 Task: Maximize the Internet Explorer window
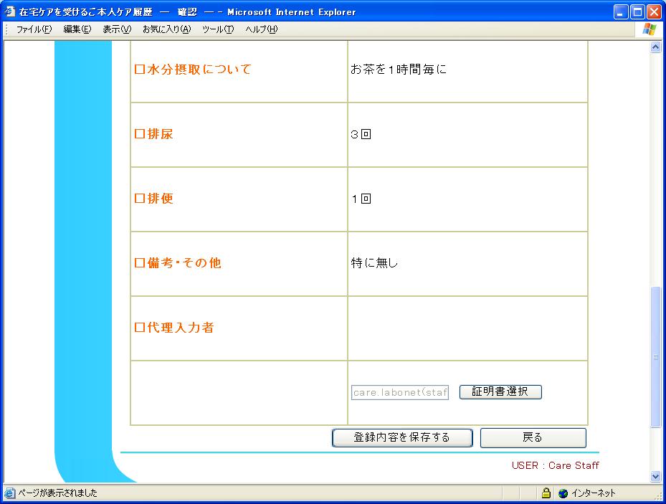(x=637, y=11)
